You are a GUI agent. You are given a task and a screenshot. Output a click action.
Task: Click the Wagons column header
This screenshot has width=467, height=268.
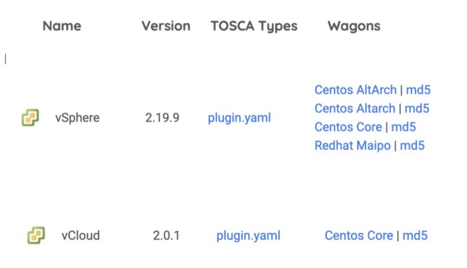353,26
